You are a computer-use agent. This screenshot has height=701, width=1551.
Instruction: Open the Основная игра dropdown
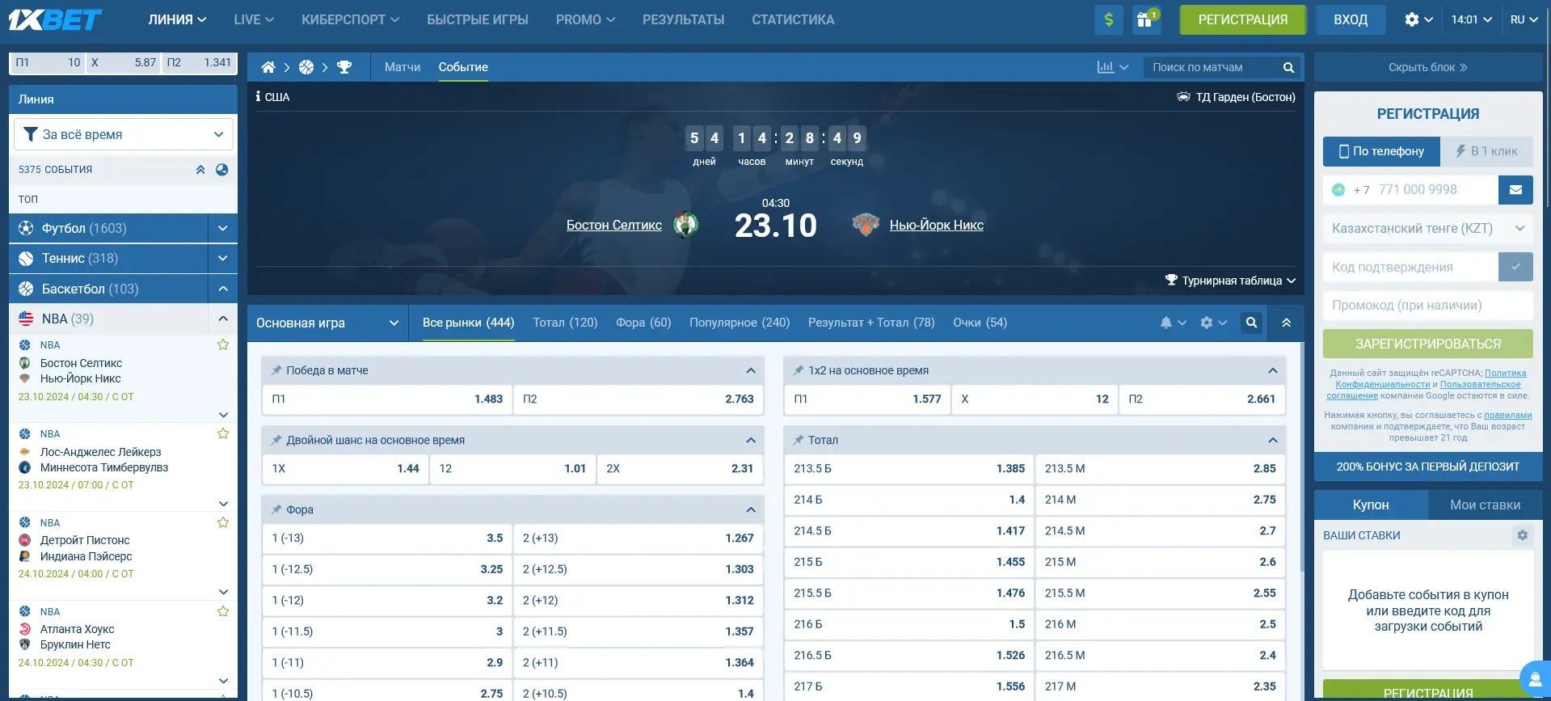coord(327,323)
